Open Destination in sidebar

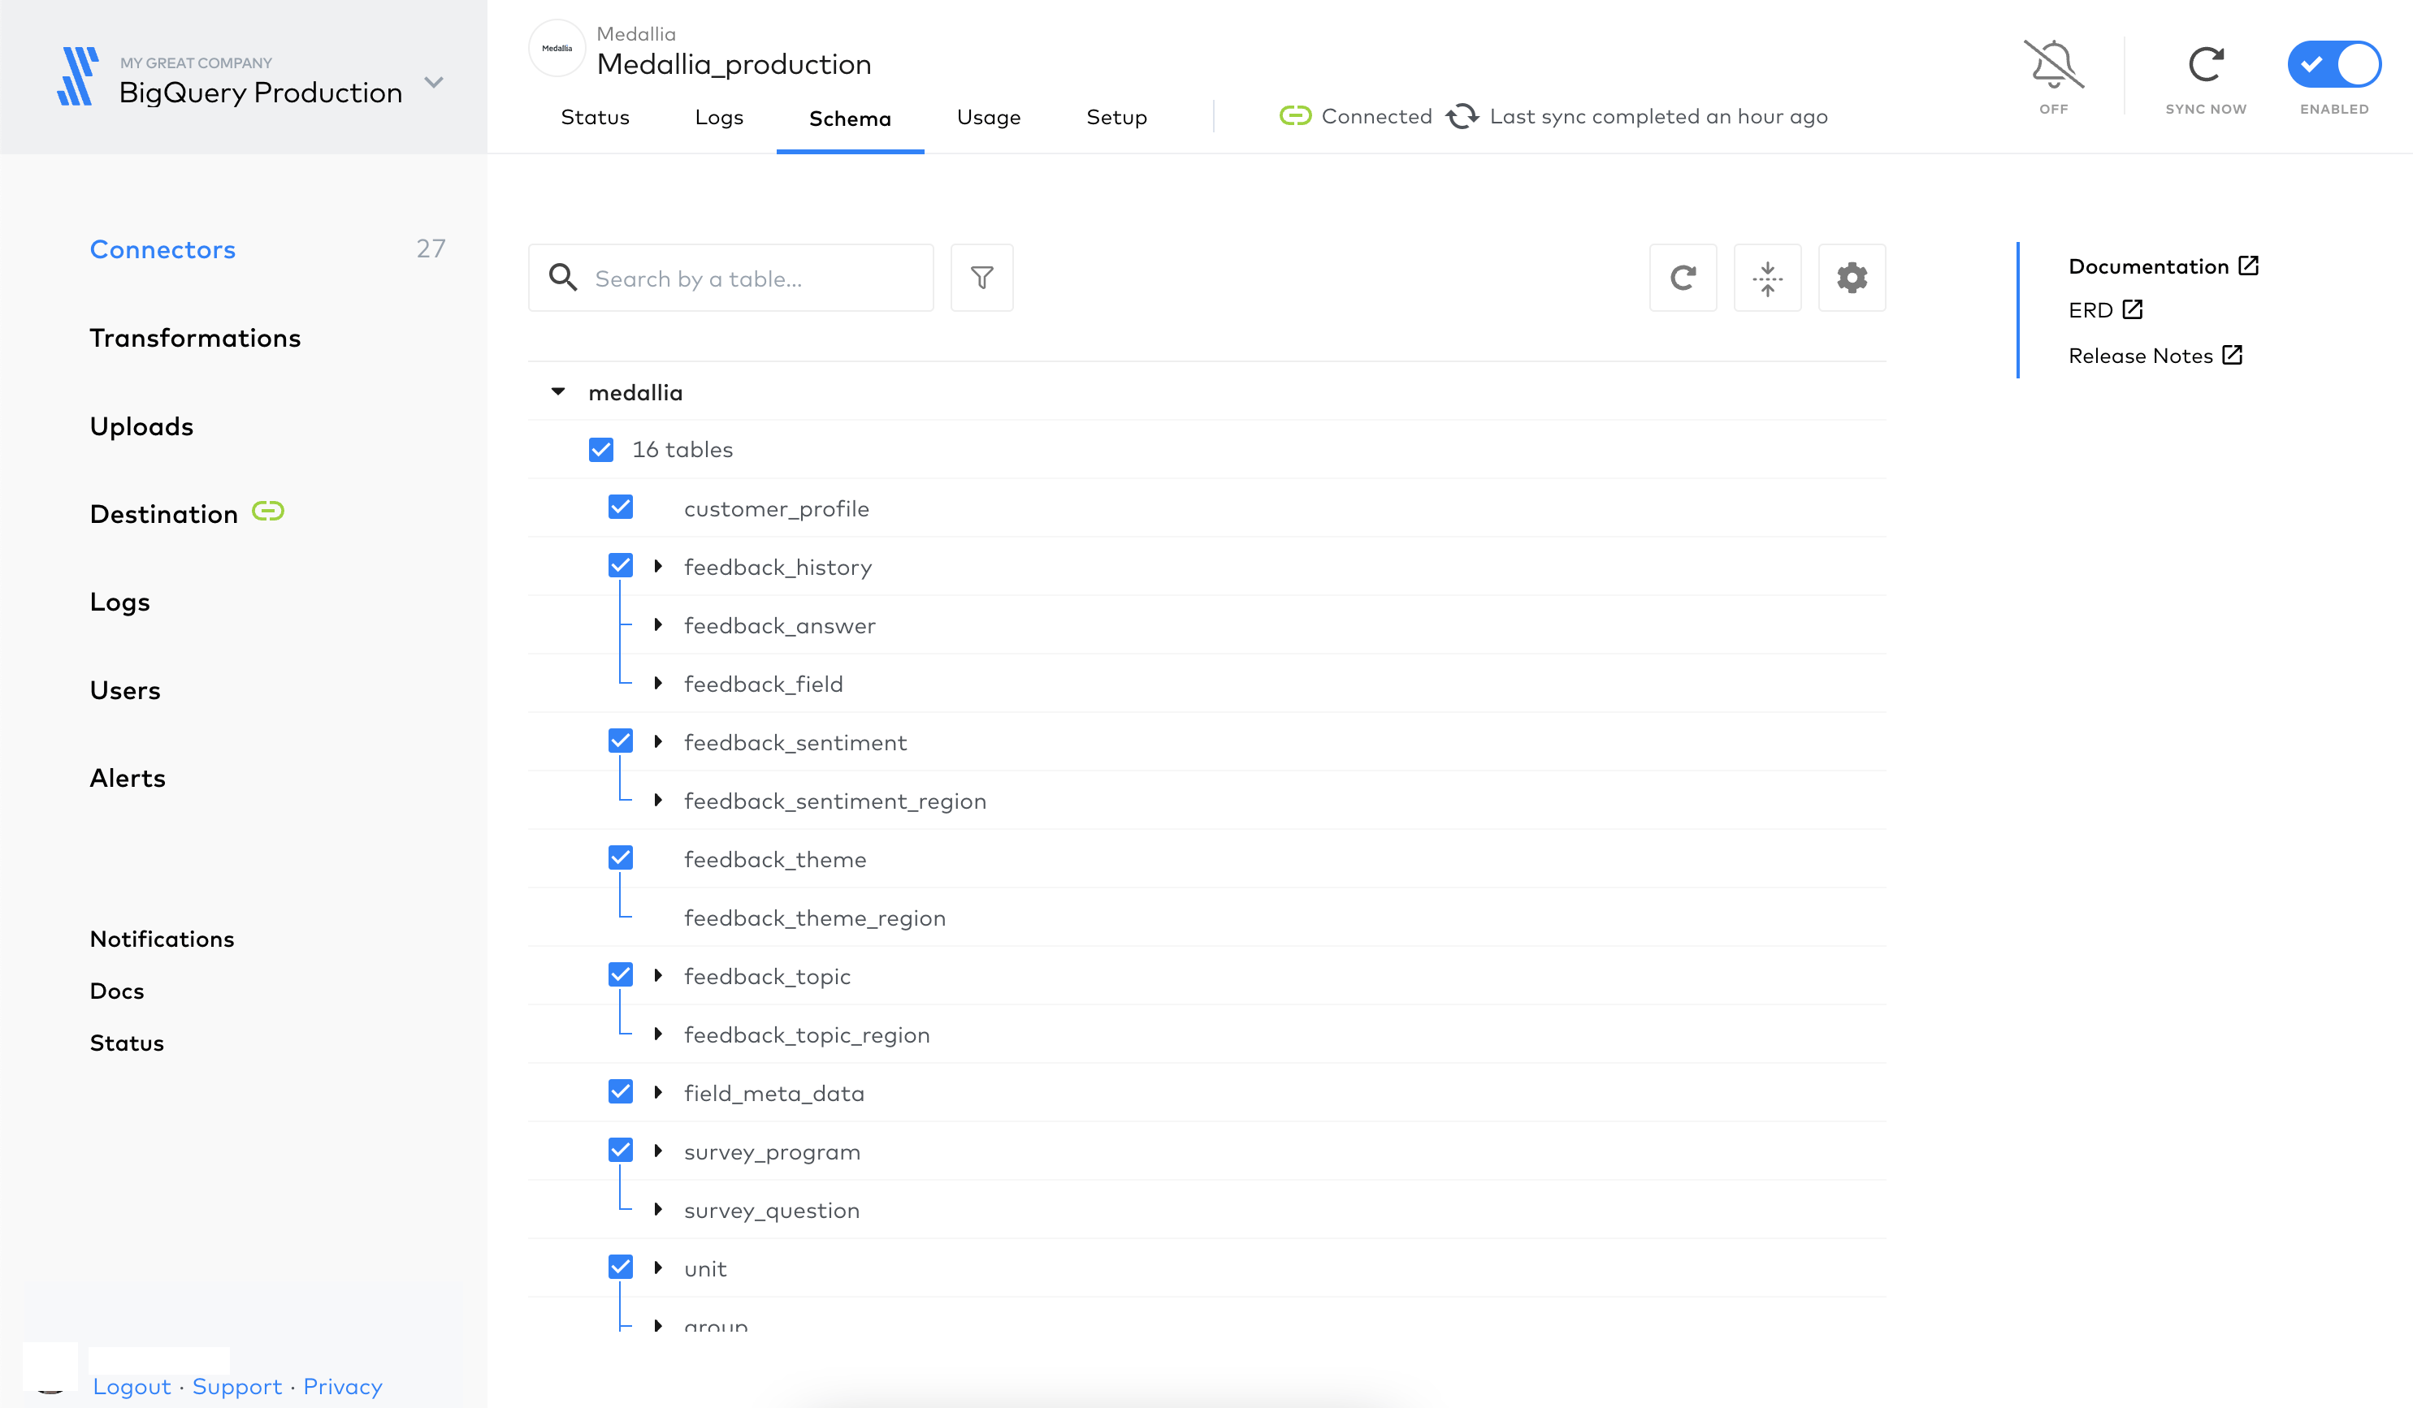point(164,514)
